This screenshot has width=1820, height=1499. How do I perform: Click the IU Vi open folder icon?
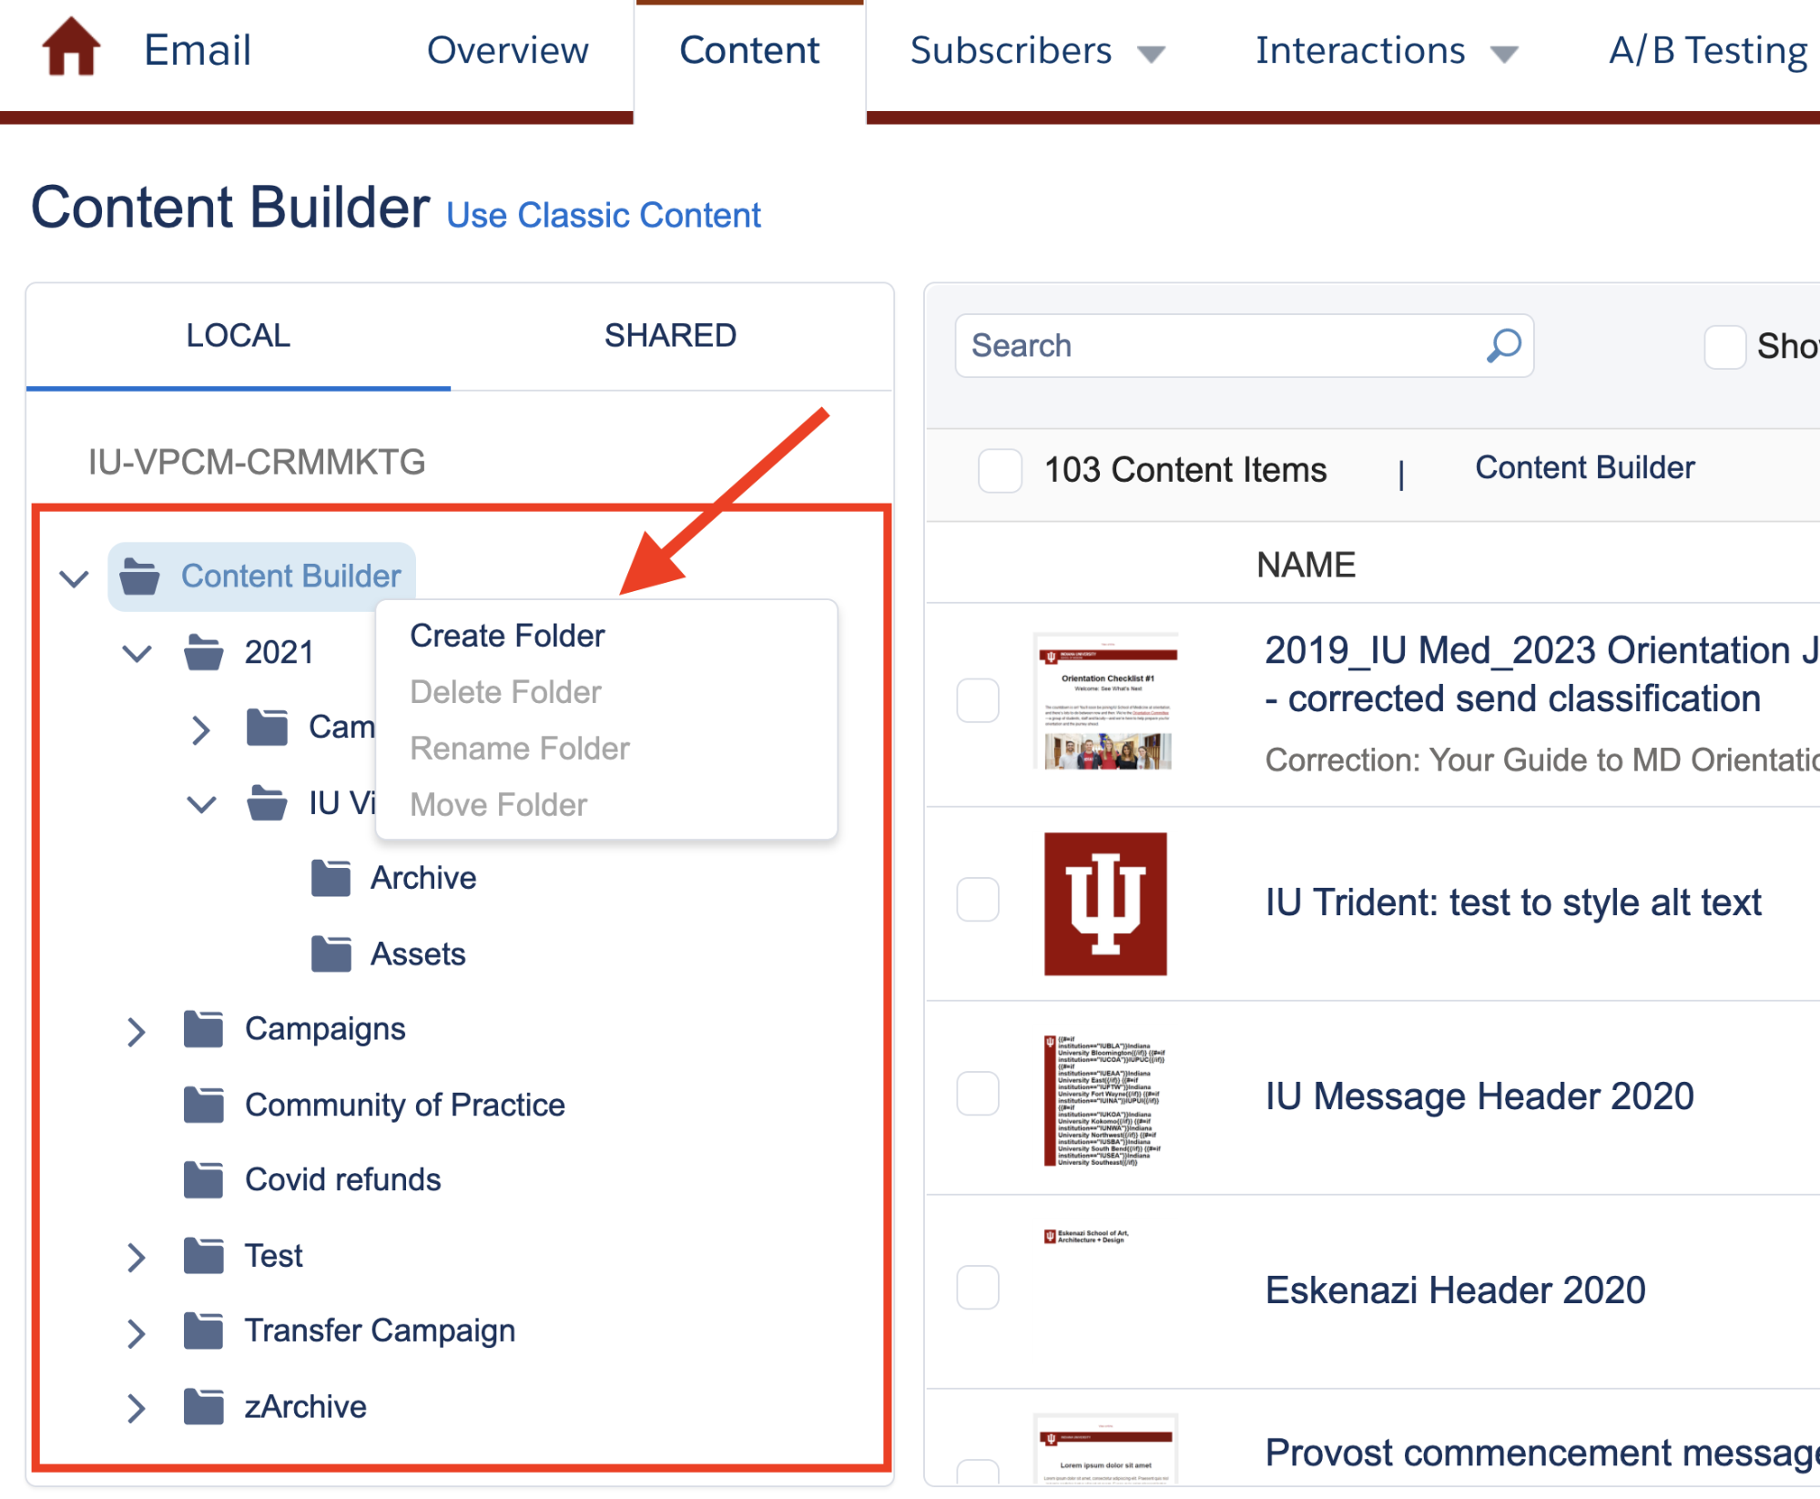click(267, 802)
